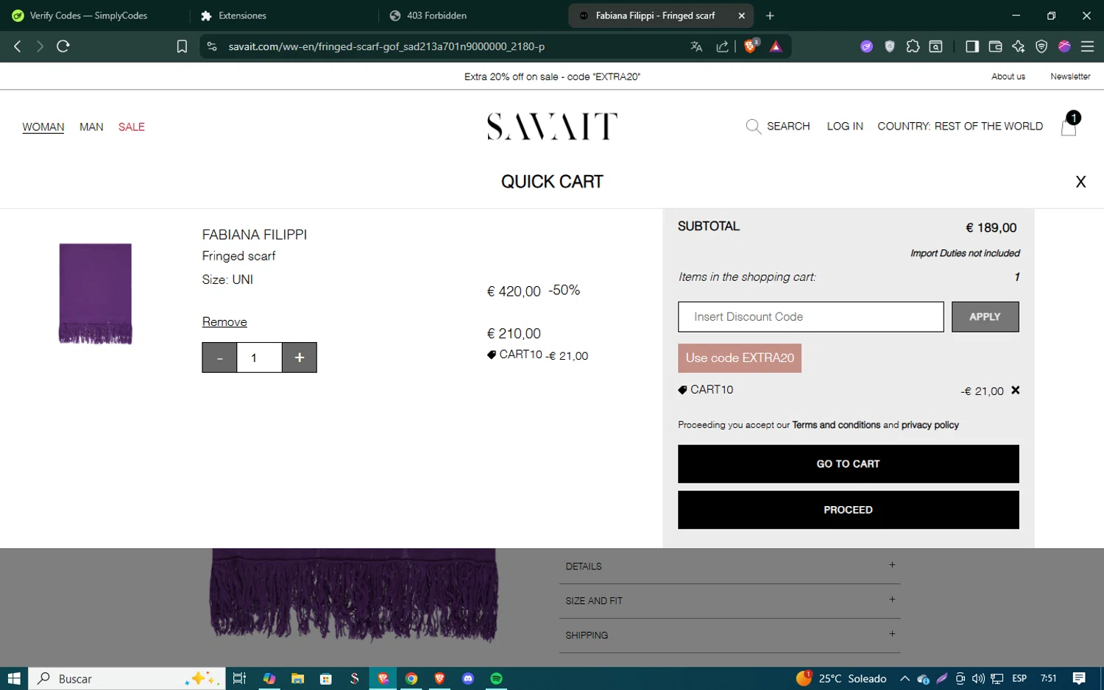
Task: Open the Windows Start menu
Action: (x=13, y=678)
